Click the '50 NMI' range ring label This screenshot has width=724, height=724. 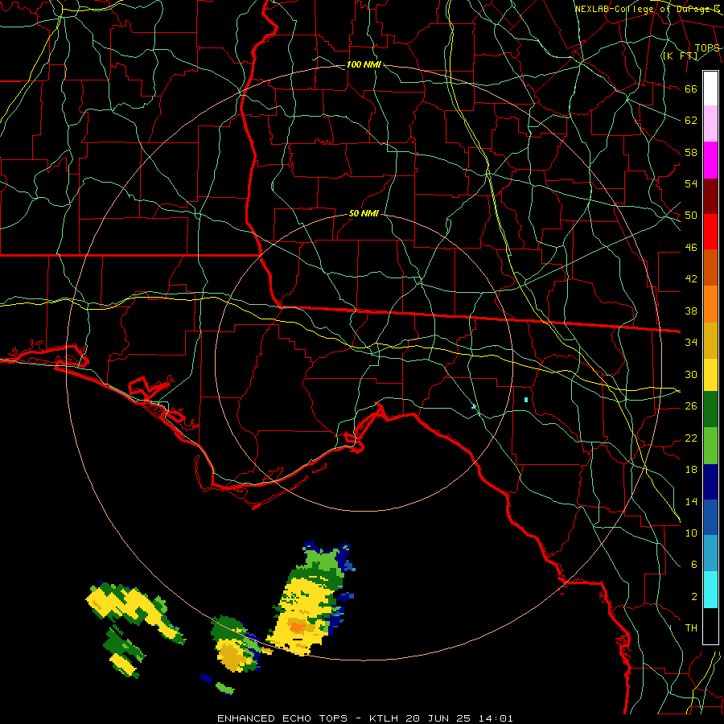[x=364, y=213]
